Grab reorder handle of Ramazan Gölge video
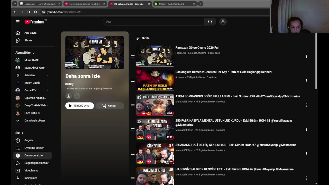The image size is (329, 185). pyautogui.click(x=133, y=56)
